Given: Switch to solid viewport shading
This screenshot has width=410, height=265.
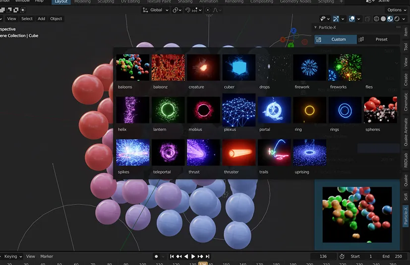Looking at the screenshot, I should (383, 18).
